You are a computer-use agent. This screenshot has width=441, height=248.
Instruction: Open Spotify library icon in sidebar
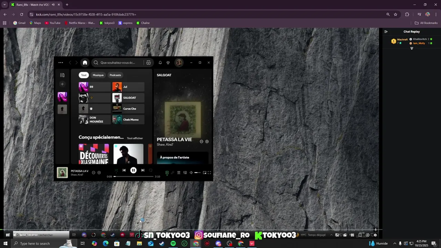(x=62, y=75)
